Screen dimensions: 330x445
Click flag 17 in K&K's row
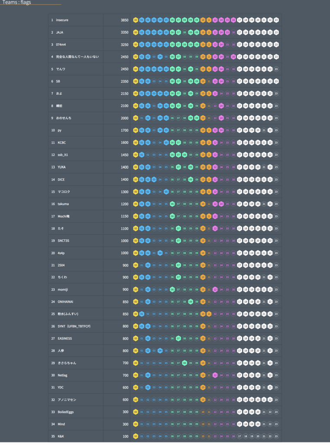239,436
